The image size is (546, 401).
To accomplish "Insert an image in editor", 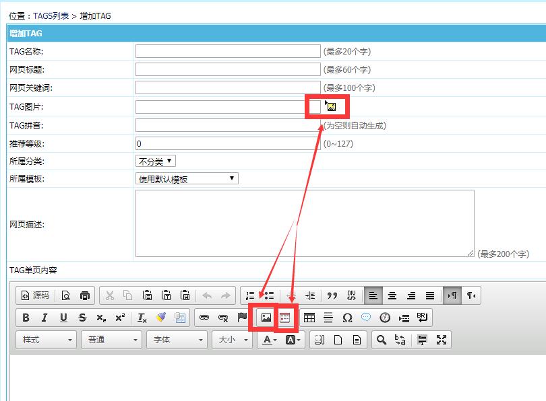I will pos(266,318).
